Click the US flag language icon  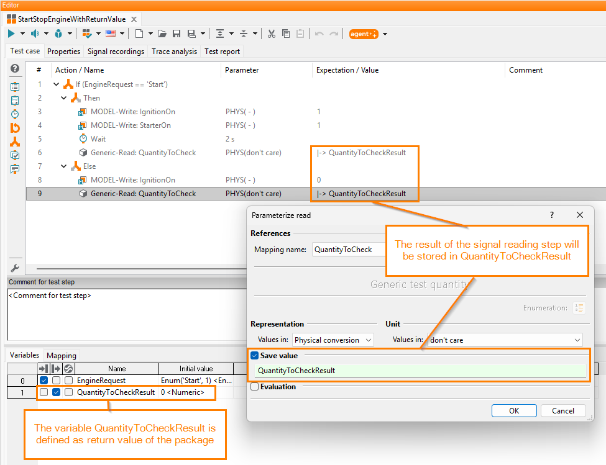pos(111,34)
